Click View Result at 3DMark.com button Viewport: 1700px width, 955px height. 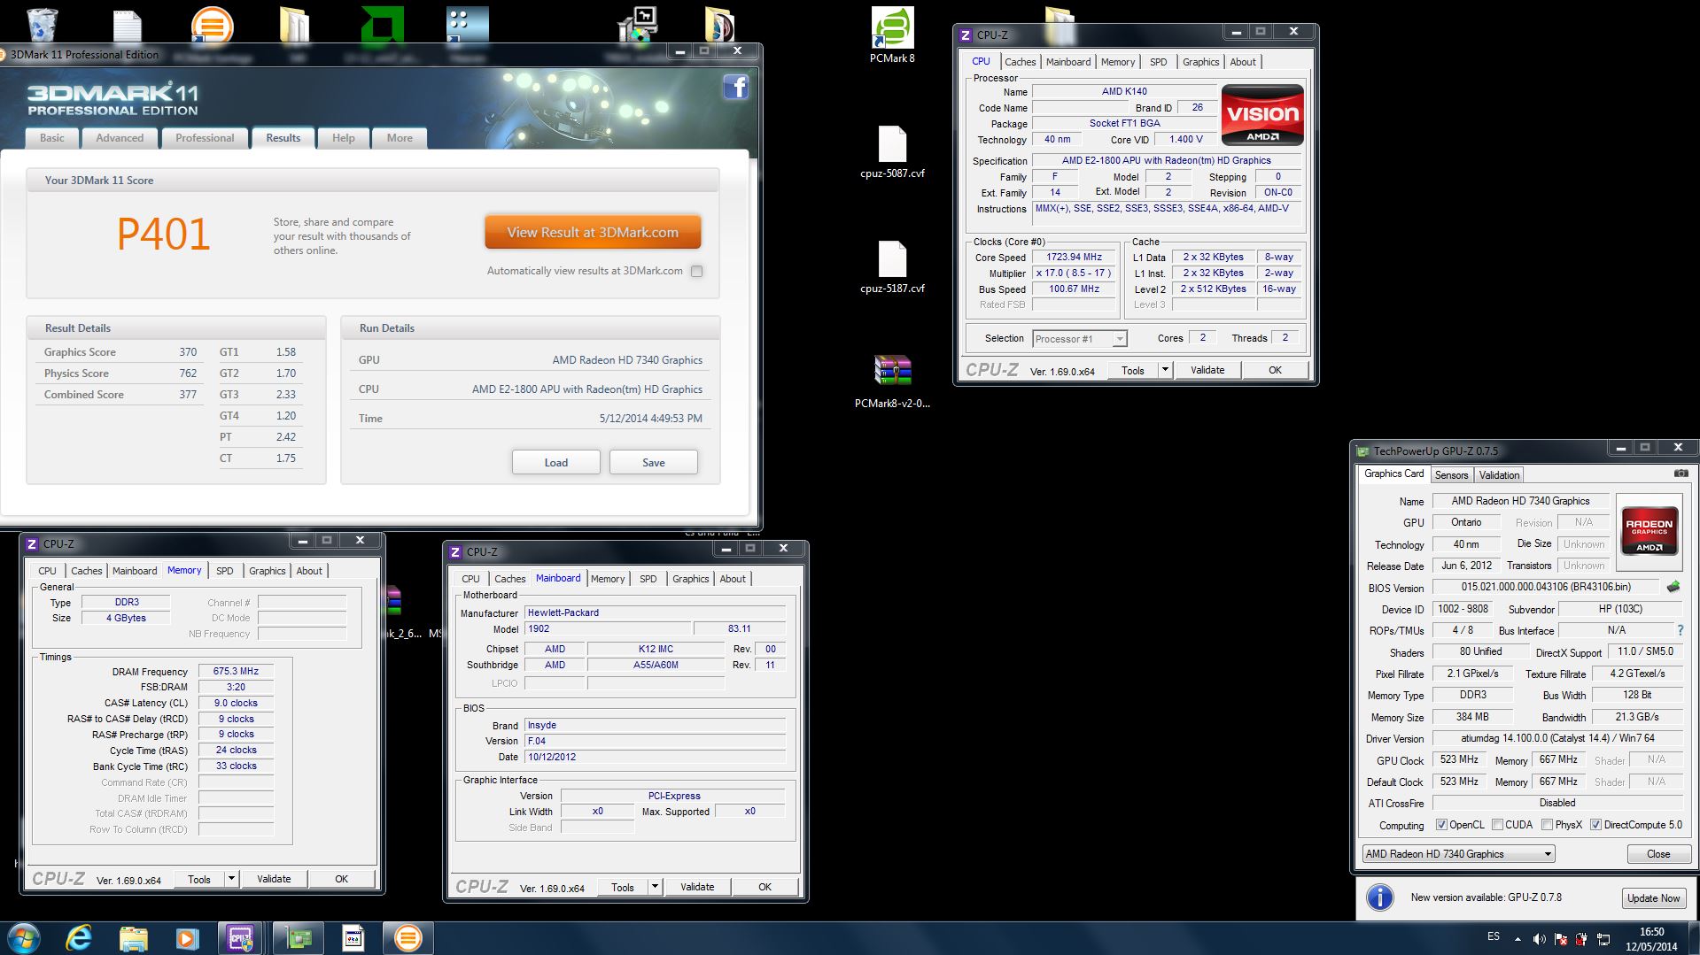point(593,232)
